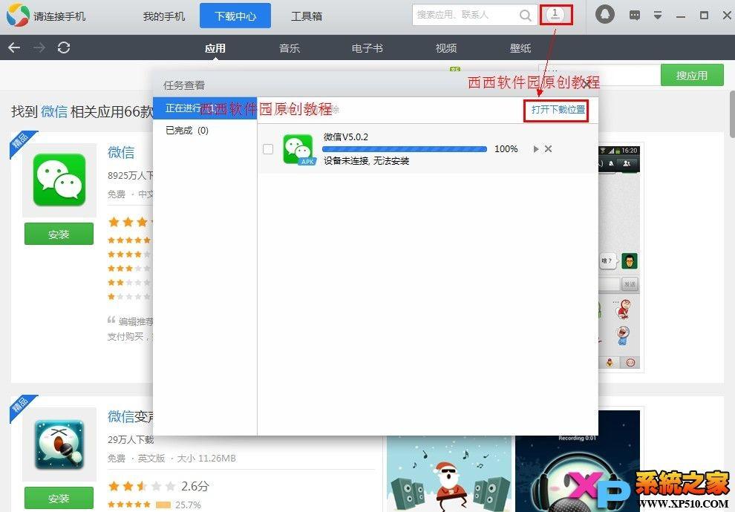This screenshot has height=512, width=735.
Task: Click the 微信变声 app icon
Action: pos(59,444)
